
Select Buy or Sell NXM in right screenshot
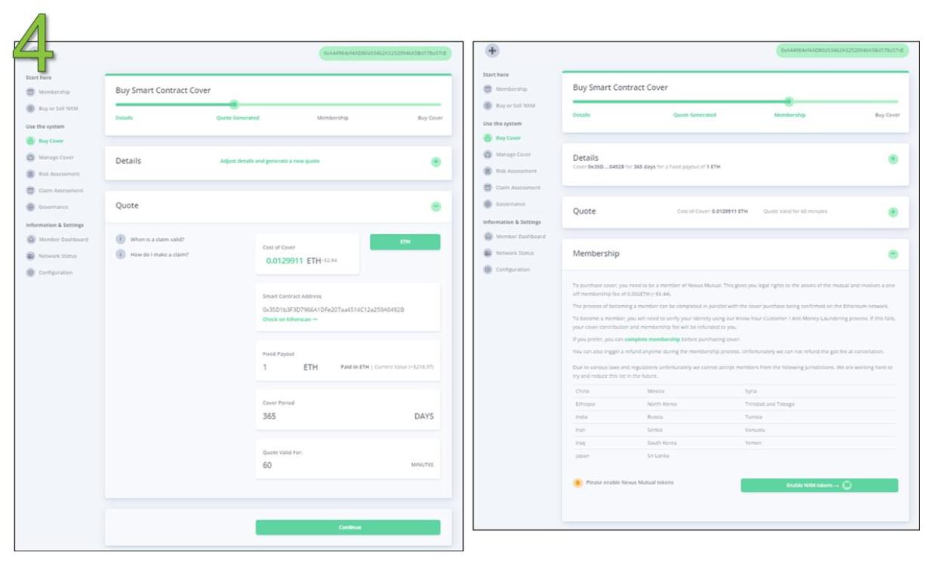point(515,106)
